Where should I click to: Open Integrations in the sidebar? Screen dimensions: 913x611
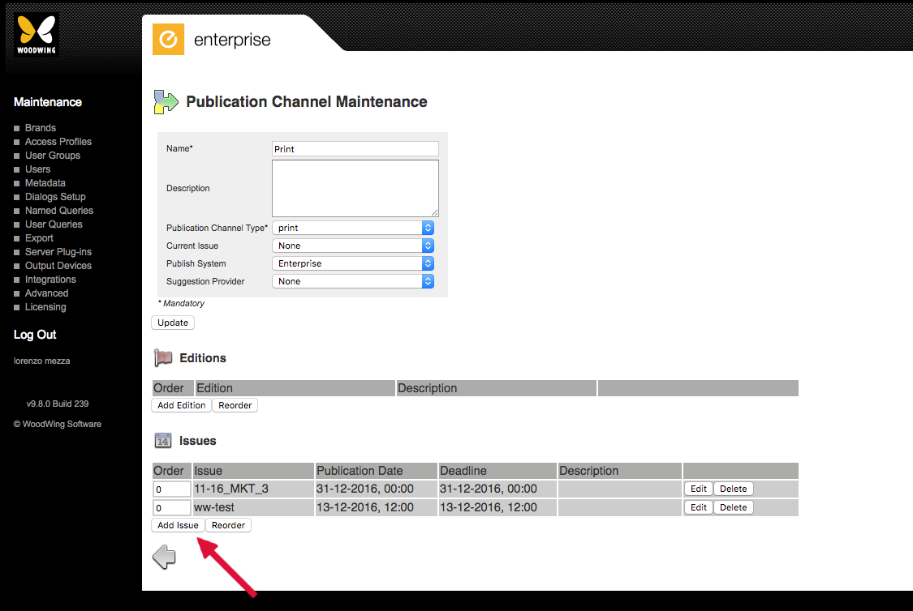tap(50, 280)
